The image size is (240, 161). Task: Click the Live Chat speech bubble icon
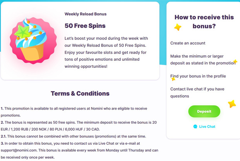click(x=195, y=127)
